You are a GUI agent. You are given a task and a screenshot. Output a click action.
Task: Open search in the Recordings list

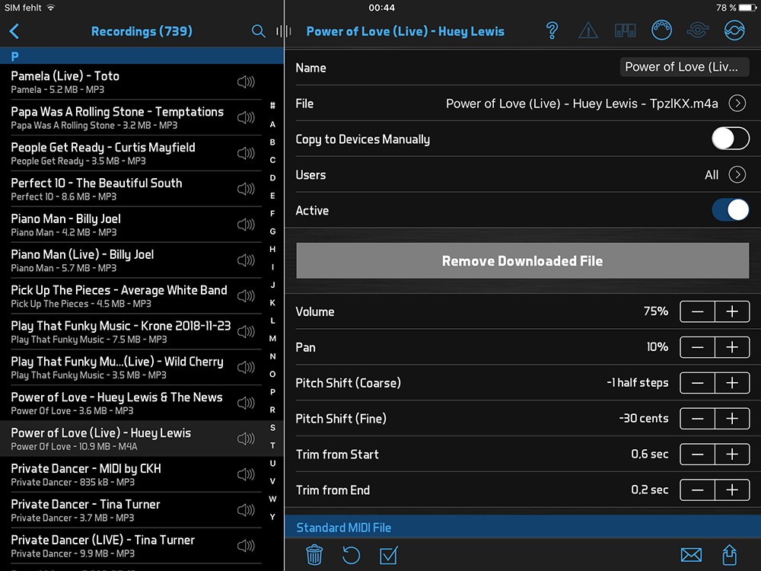point(259,31)
